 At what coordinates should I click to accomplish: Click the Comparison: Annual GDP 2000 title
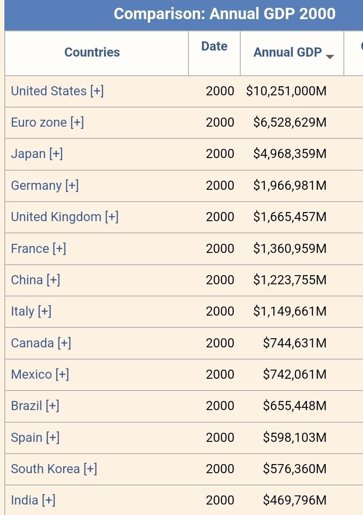(x=225, y=14)
